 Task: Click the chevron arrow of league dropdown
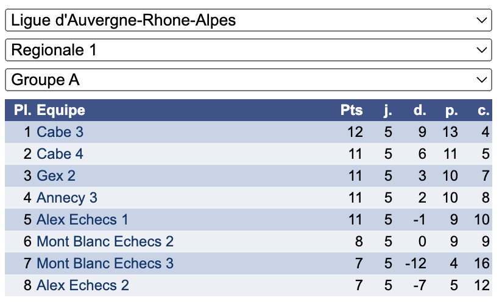[481, 21]
